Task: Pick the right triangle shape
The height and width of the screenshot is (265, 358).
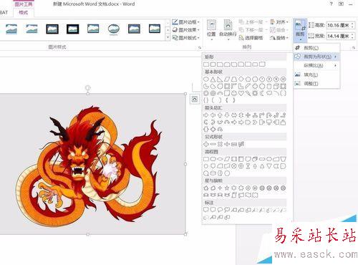Action: point(220,79)
